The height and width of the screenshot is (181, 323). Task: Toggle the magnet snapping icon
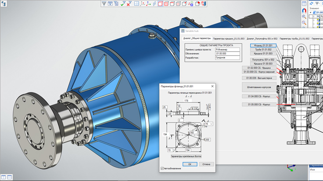click(304, 10)
